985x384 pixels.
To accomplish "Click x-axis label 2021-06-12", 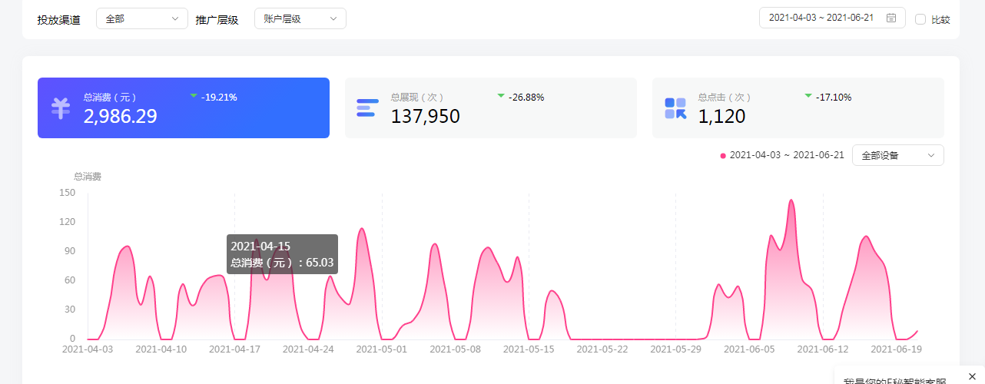I will [x=823, y=349].
